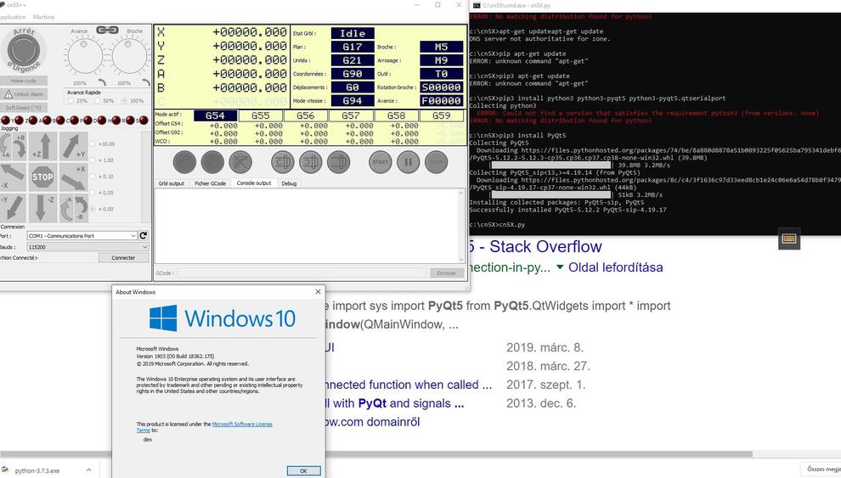841x478 pixels.
Task: Expand the Bauds 115200 dropdown
Action: (x=87, y=247)
